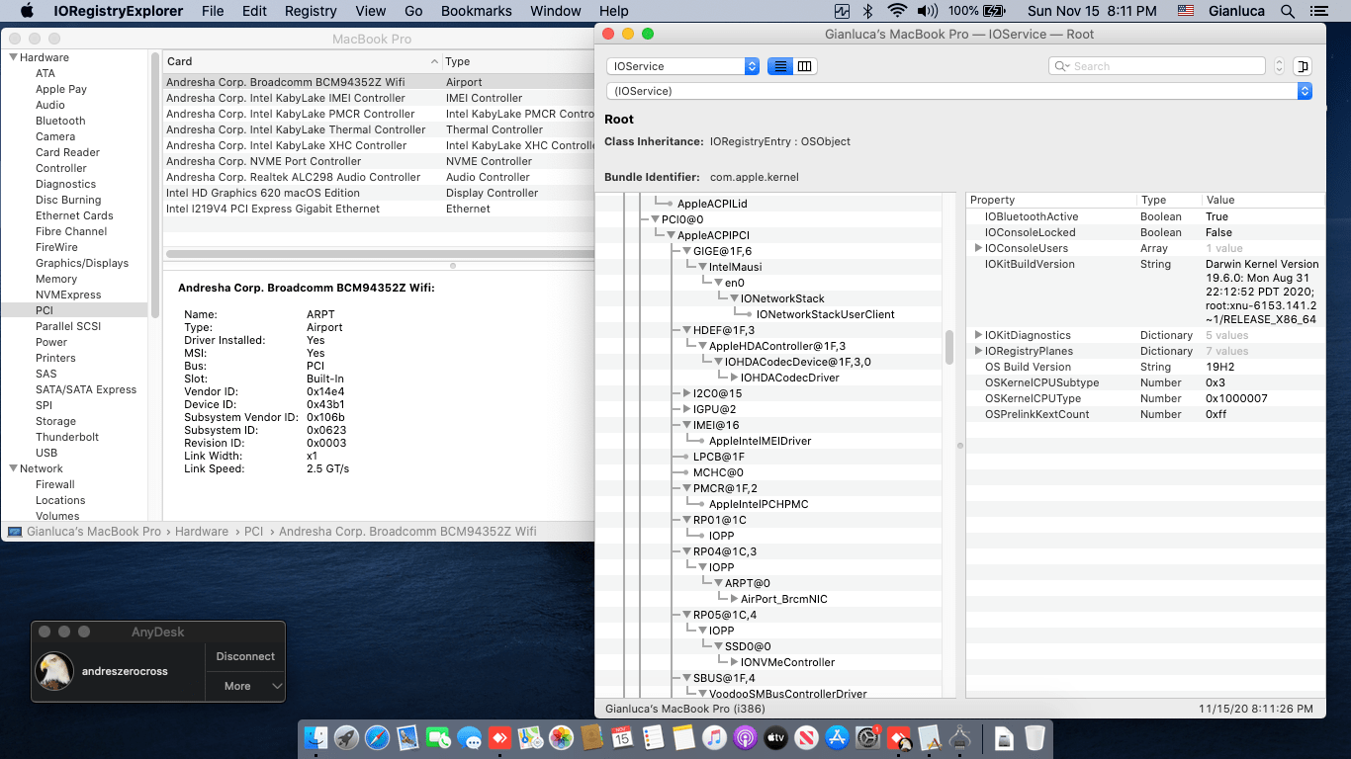The image size is (1351, 759).
Task: Open App Store from the Dock
Action: [837, 737]
